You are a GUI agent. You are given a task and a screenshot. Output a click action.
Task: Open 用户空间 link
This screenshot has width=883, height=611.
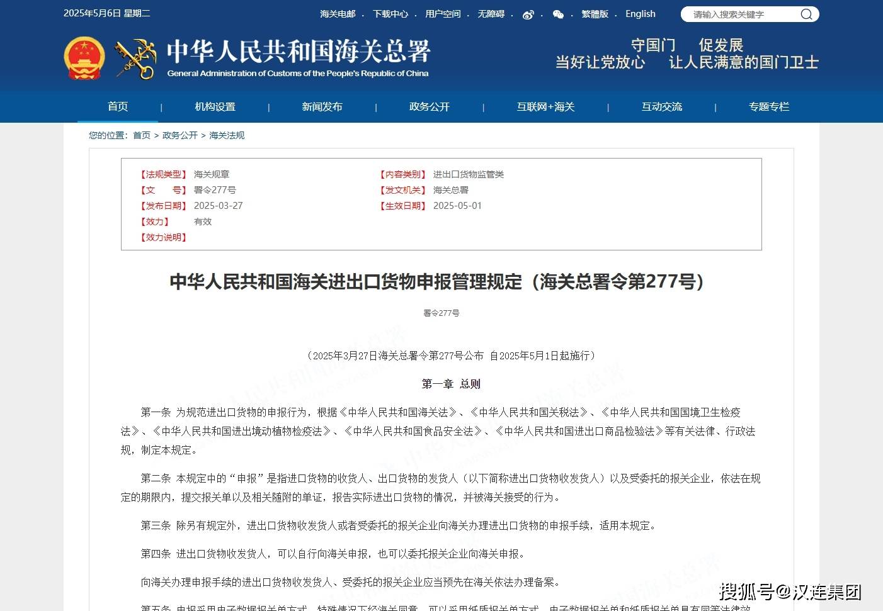[443, 14]
